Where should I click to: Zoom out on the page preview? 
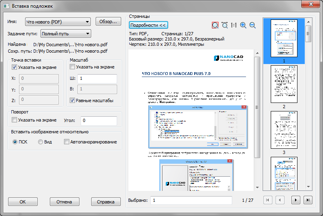[x=252, y=25]
